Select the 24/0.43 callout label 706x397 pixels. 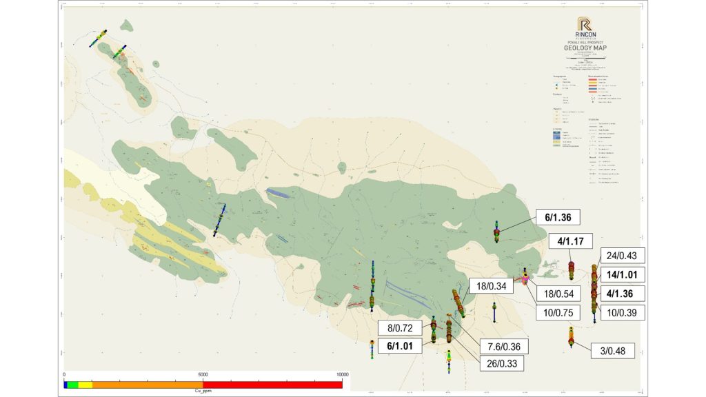623,256
